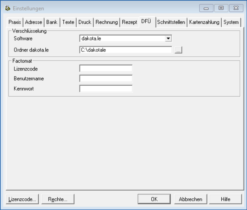
Task: Go to the Texte tab
Action: pyautogui.click(x=68, y=22)
